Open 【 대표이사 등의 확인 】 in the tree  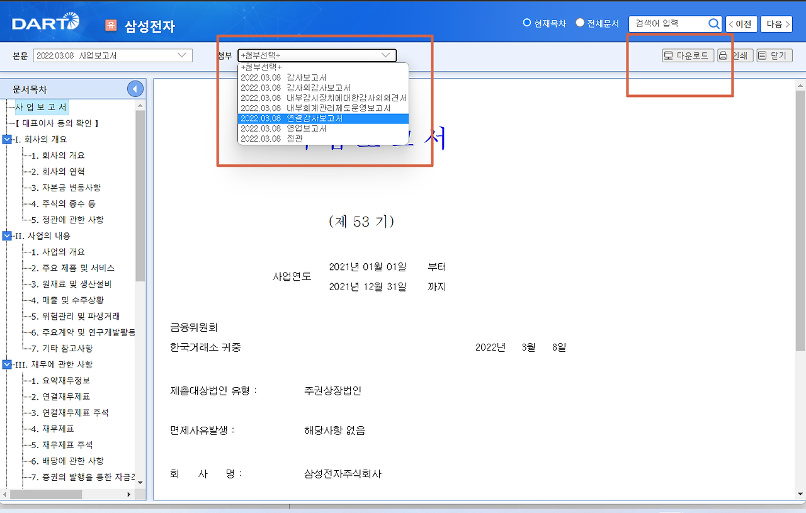pyautogui.click(x=57, y=123)
